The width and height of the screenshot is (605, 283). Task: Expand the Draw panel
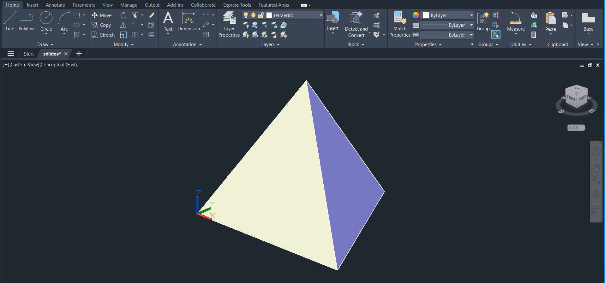[45, 44]
